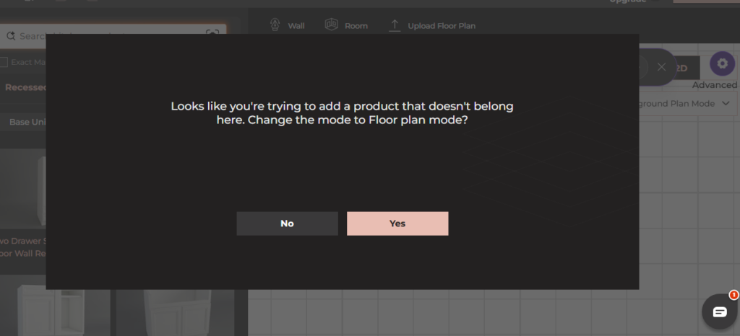The height and width of the screenshot is (336, 740).
Task: Switch view using the 2D button
Action: (x=682, y=68)
